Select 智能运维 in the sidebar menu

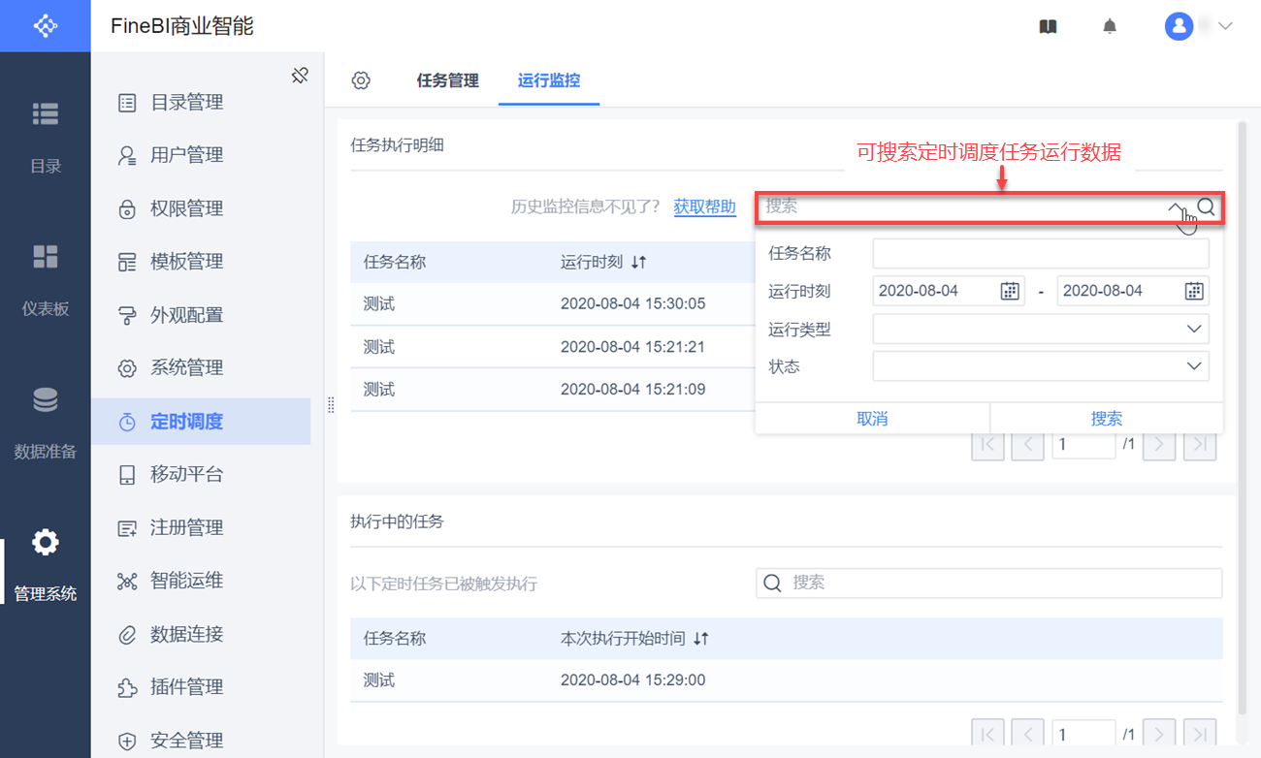click(186, 581)
